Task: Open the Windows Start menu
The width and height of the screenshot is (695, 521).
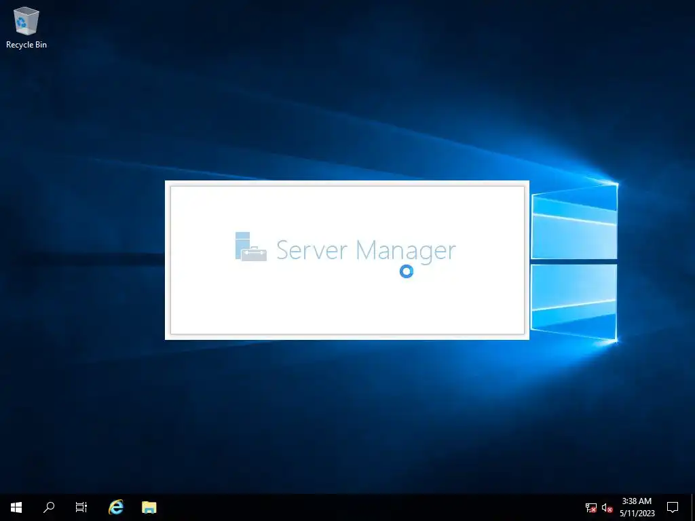Action: (x=16, y=507)
